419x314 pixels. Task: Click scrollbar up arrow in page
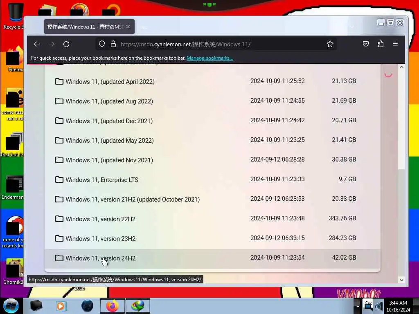click(401, 67)
